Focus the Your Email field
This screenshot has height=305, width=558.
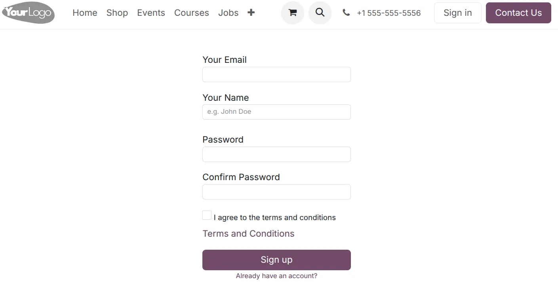[276, 74]
